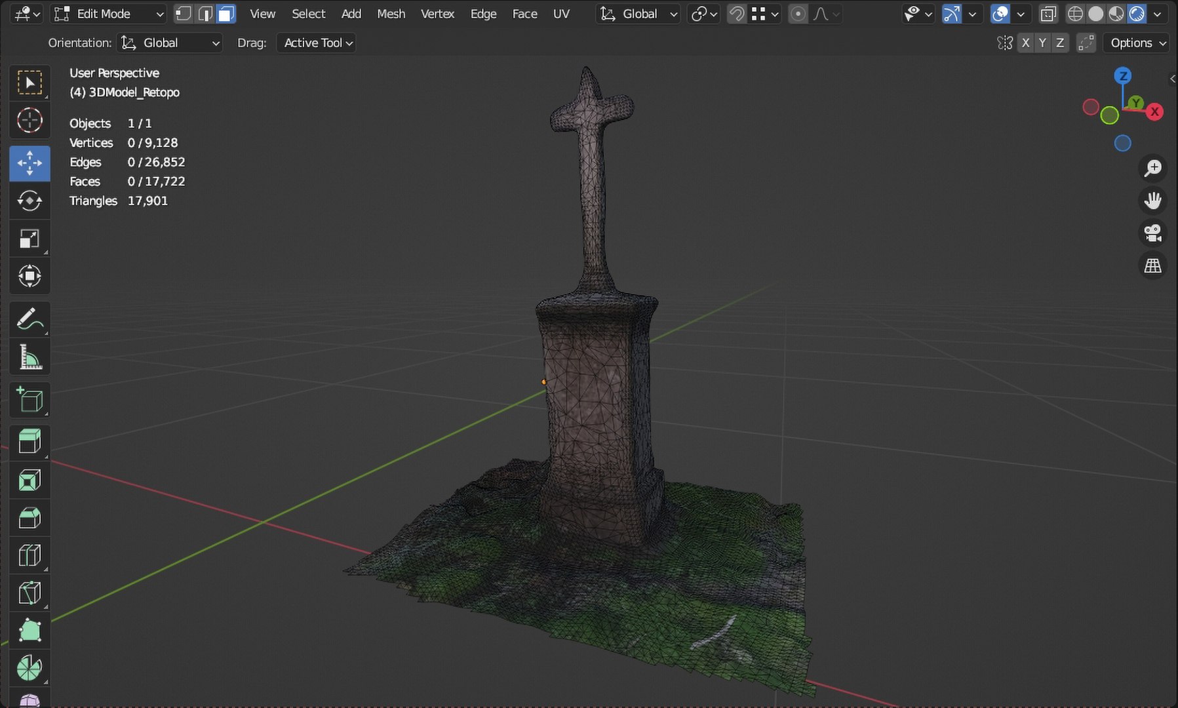Toggle viewport gizmos display
1178x708 pixels.
(951, 14)
